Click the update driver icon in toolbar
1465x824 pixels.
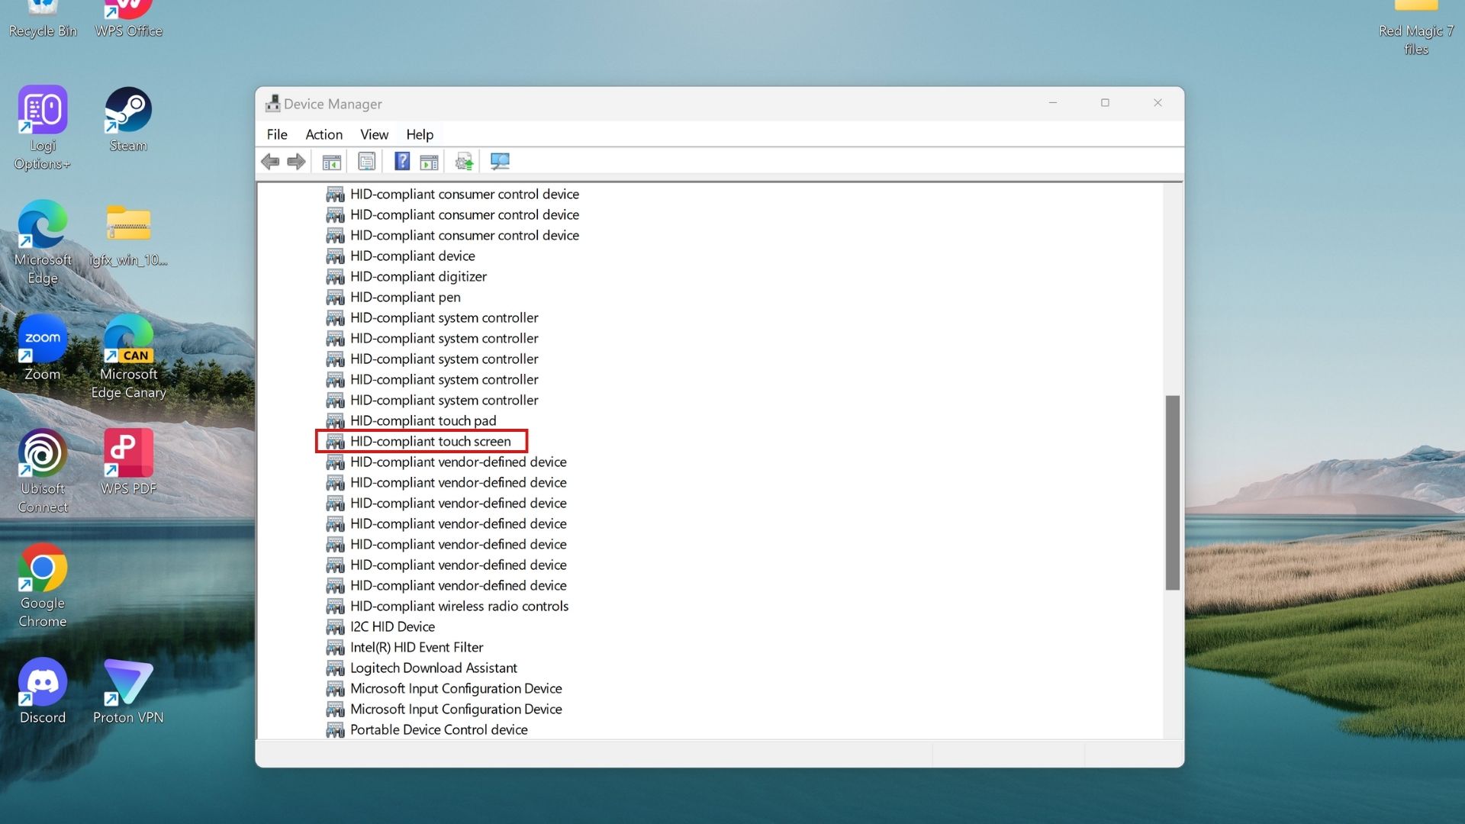(x=464, y=161)
